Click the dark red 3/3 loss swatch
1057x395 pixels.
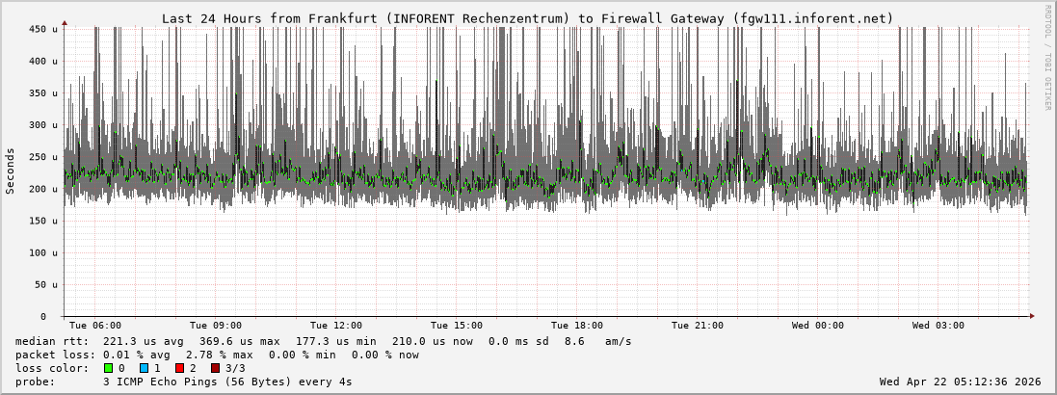[x=215, y=368]
